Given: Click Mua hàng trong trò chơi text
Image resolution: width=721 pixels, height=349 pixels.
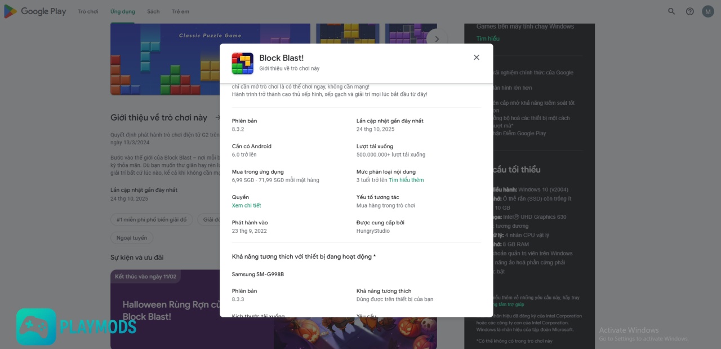Looking at the screenshot, I should pyautogui.click(x=386, y=206).
